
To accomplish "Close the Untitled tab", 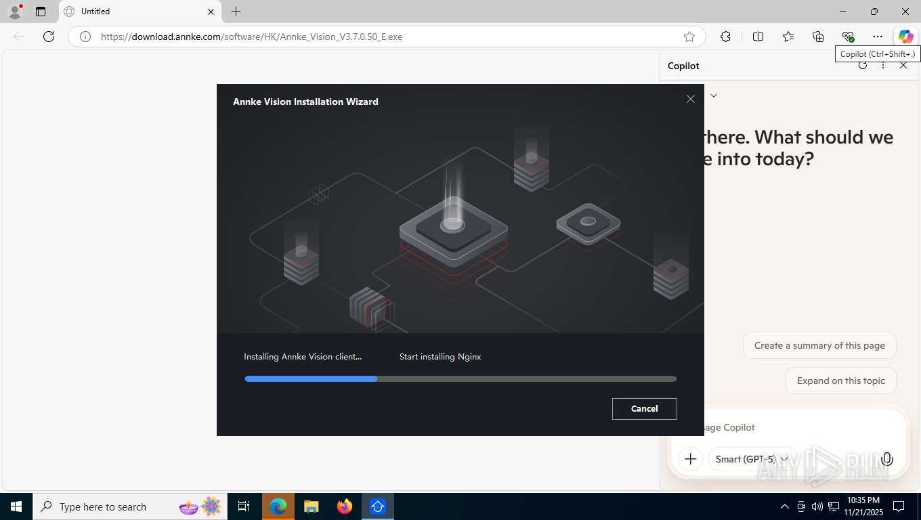I will click(x=211, y=12).
